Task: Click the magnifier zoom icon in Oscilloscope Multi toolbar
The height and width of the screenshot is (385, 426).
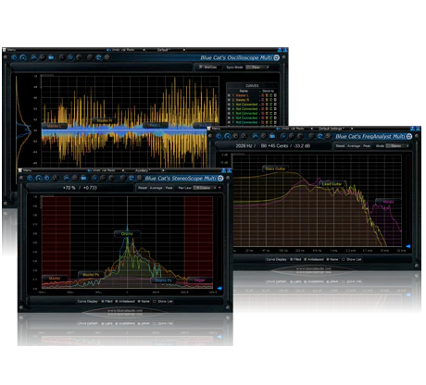Action: 23,57
